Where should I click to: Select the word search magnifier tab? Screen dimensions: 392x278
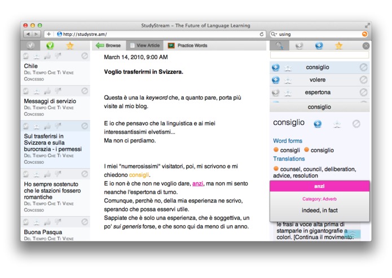pyautogui.click(x=280, y=46)
